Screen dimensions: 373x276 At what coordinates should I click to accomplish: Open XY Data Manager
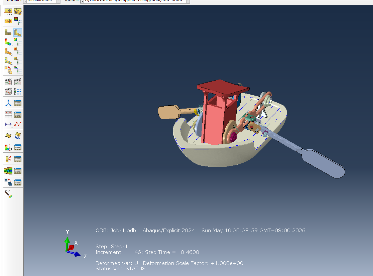(18, 115)
